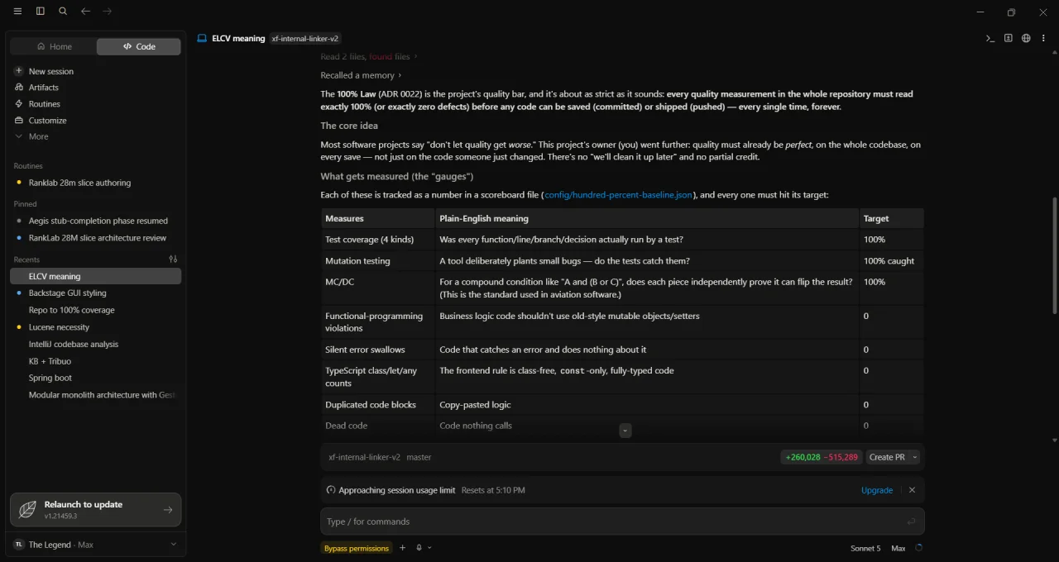Click the Relaunch banner arrow icon

pos(168,510)
